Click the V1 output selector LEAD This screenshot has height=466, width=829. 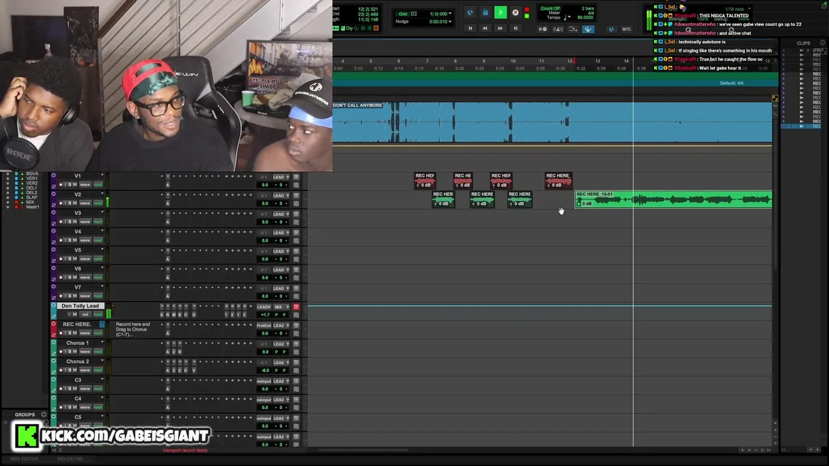[278, 177]
